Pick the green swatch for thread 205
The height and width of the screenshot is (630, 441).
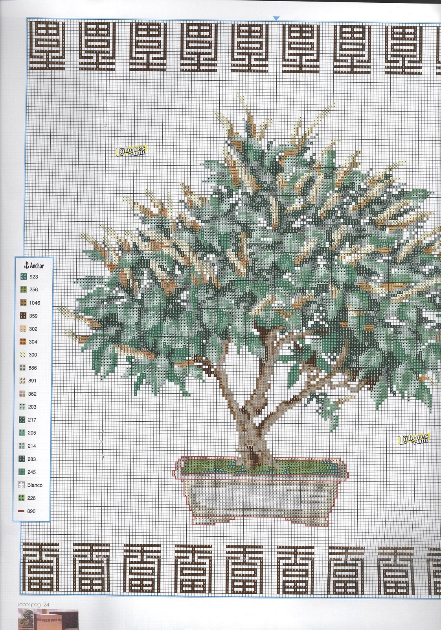(22, 433)
